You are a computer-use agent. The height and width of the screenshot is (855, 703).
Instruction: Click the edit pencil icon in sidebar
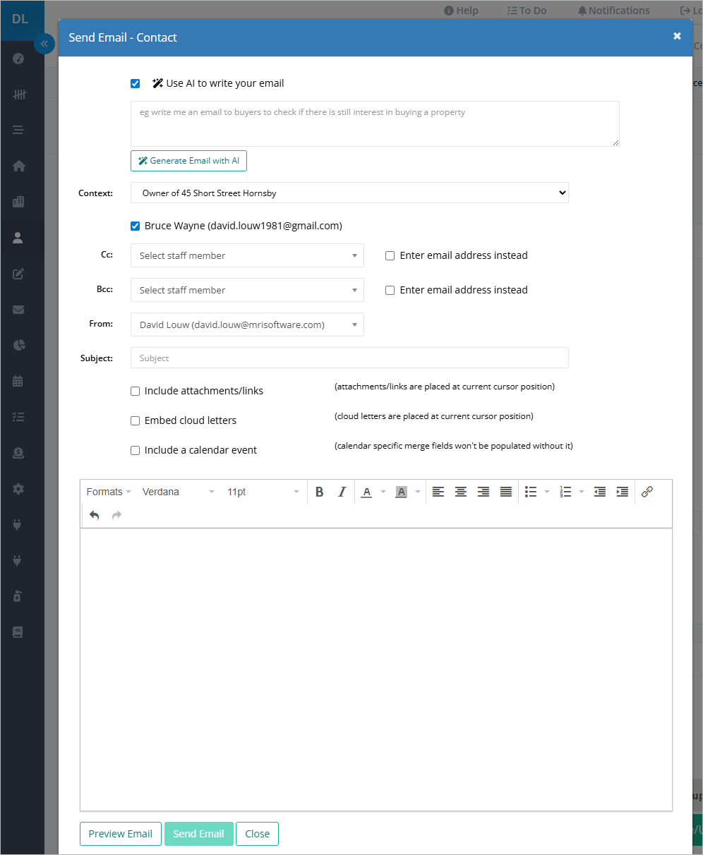pyautogui.click(x=19, y=274)
